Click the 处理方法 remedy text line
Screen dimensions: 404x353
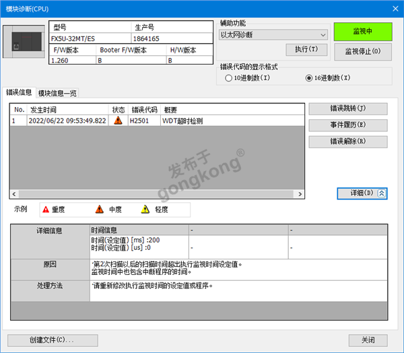coord(153,286)
